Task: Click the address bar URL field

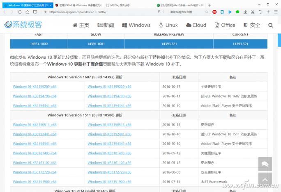Action: pyautogui.click(x=102, y=12)
